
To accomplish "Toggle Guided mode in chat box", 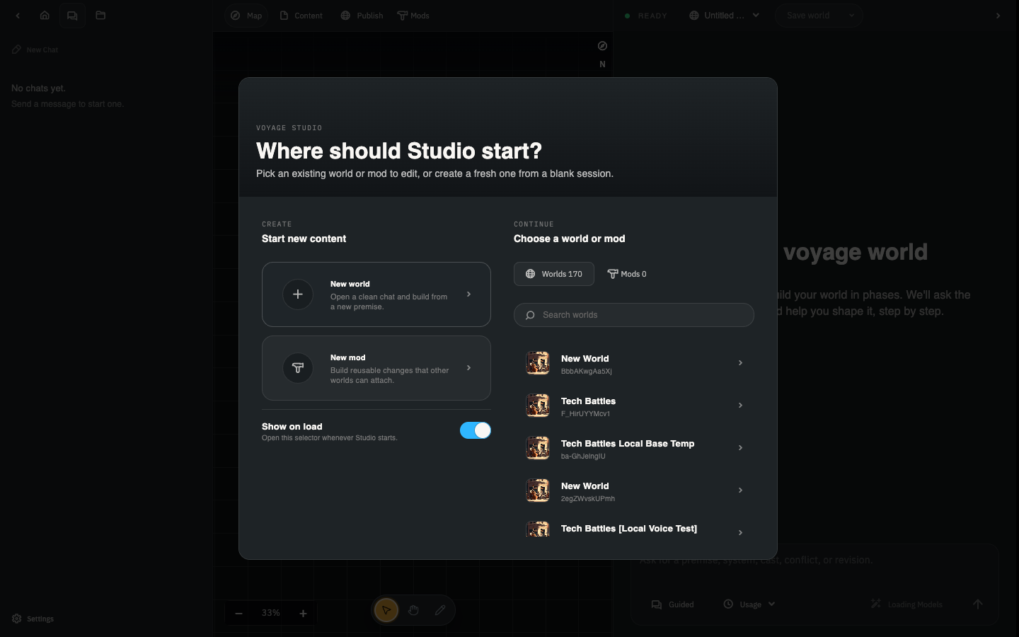I will 673,604.
